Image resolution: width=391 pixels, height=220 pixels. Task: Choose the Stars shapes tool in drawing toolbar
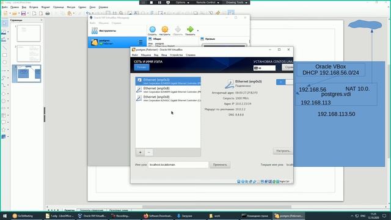[x=4, y=130]
